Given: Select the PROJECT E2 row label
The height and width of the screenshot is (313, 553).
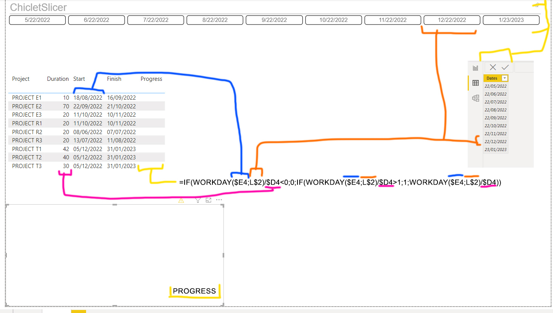Looking at the screenshot, I should pos(27,106).
